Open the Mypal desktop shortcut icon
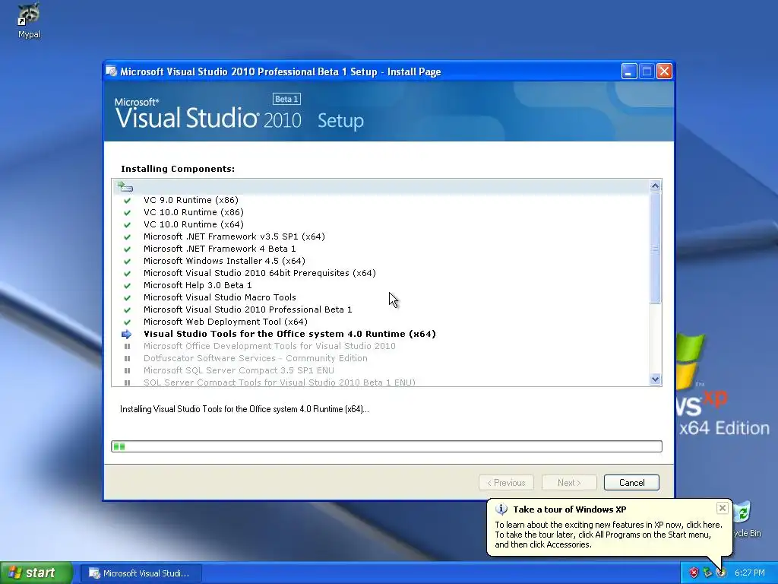This screenshot has height=584, width=778. [x=29, y=21]
